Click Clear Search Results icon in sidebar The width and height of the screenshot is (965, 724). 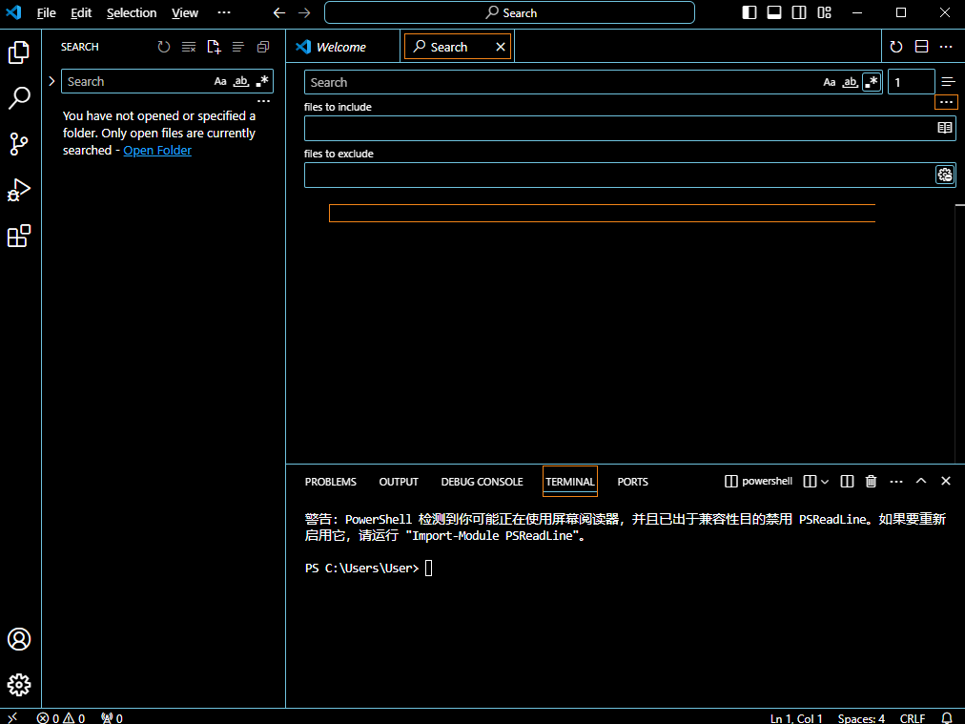pyautogui.click(x=189, y=47)
